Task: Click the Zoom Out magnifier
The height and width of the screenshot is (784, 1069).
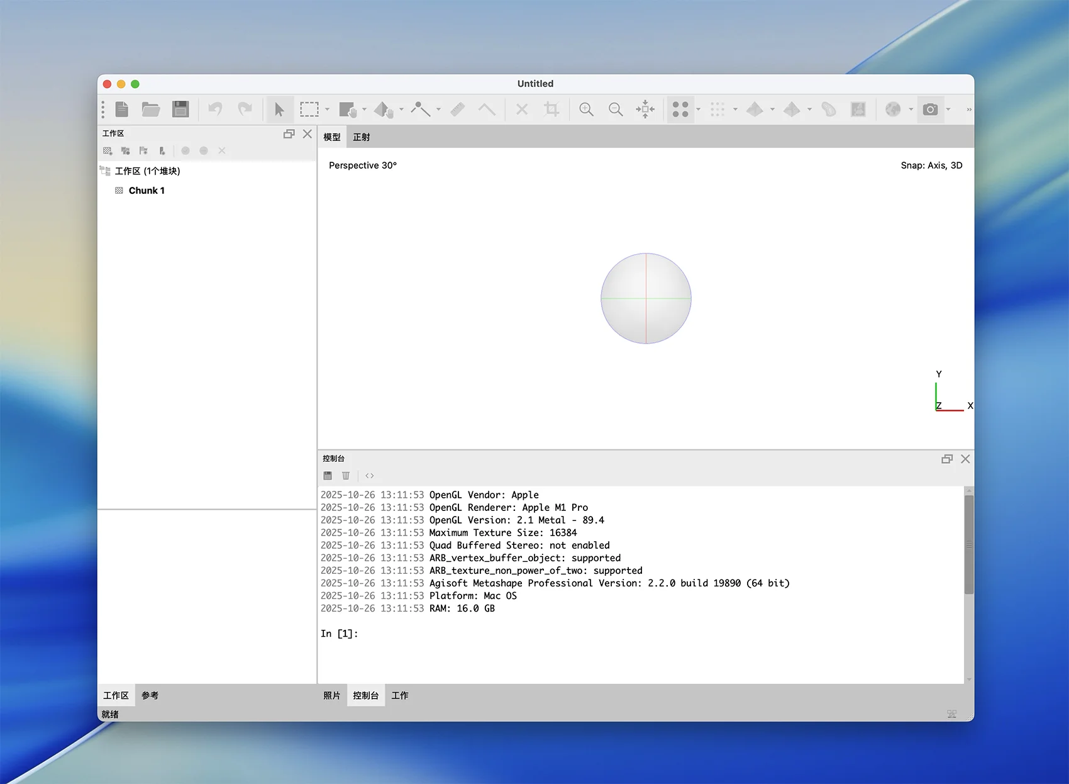Action: click(616, 109)
